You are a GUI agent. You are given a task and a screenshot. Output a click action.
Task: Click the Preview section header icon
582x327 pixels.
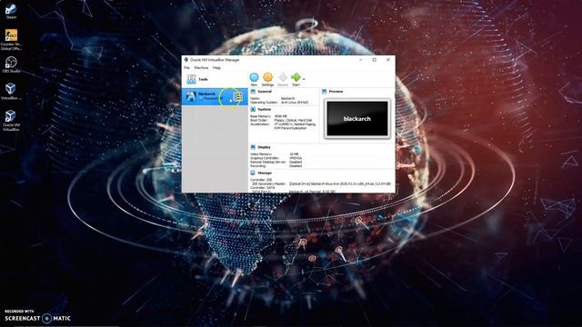[x=324, y=91]
